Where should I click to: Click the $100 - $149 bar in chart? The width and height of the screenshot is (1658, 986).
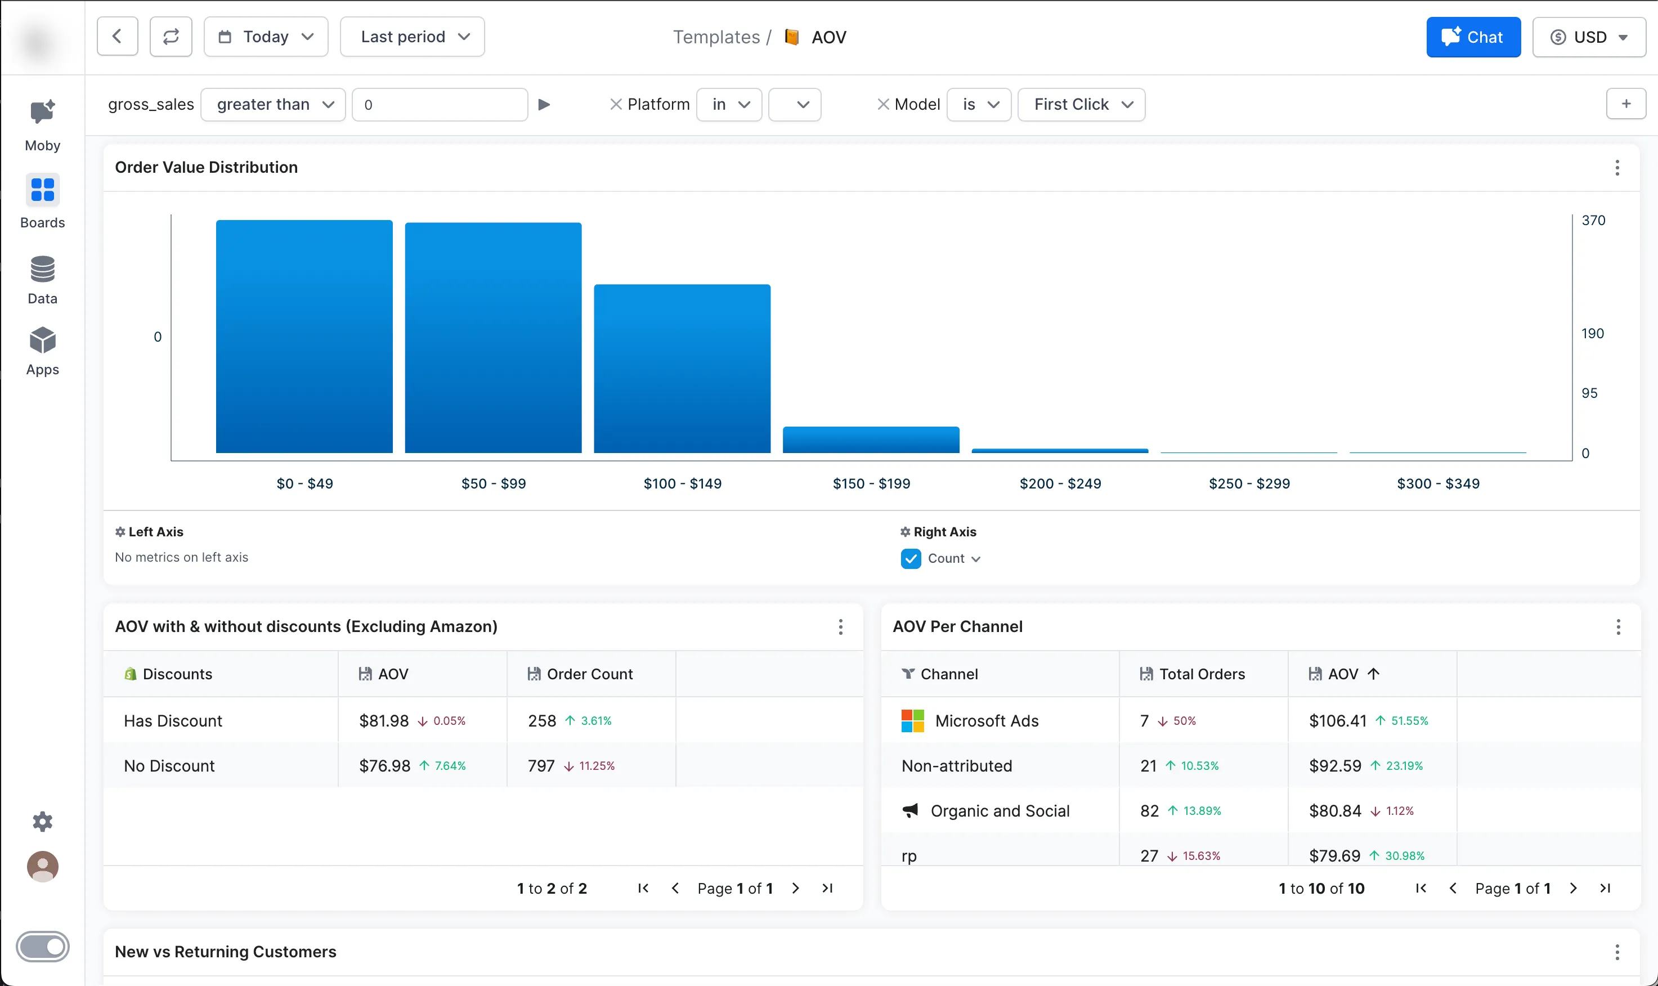(682, 369)
